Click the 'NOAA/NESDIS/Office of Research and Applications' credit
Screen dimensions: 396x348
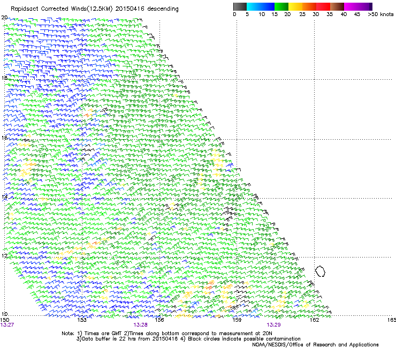(315, 345)
